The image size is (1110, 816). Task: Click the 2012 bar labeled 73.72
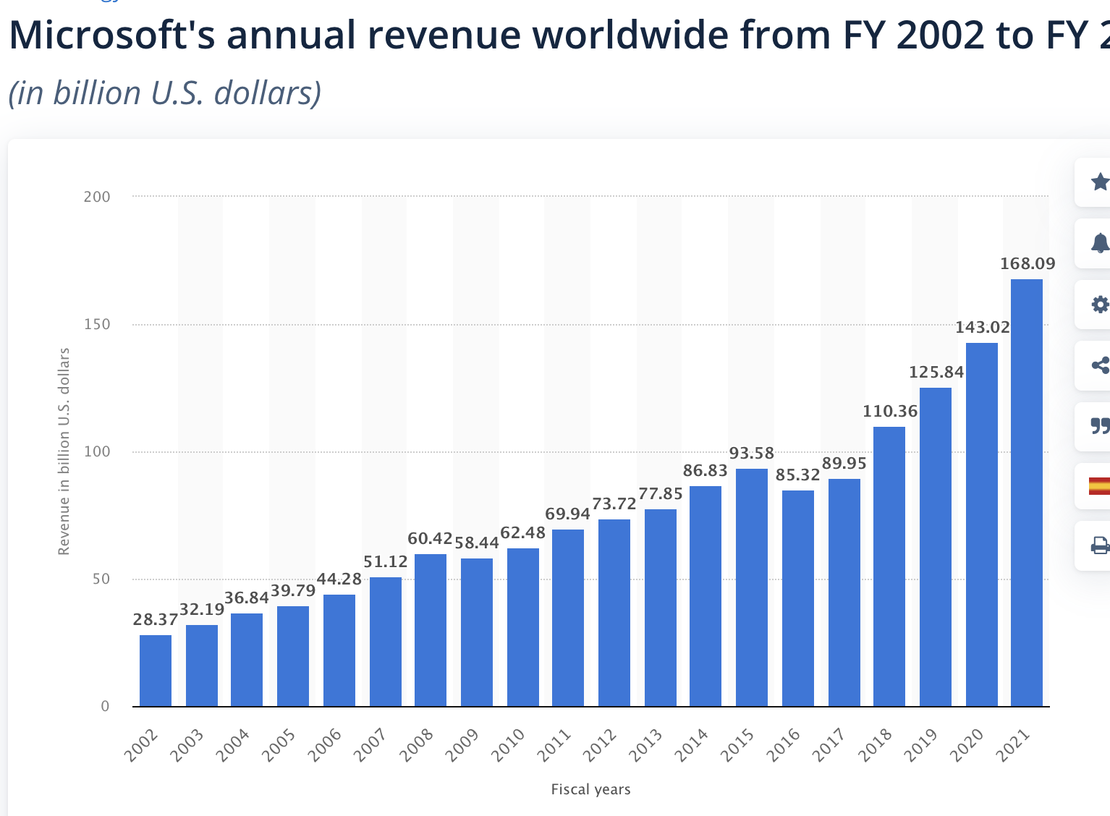click(x=614, y=613)
